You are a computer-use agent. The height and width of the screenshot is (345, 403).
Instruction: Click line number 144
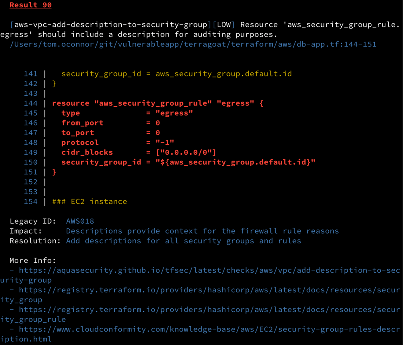[x=30, y=103]
